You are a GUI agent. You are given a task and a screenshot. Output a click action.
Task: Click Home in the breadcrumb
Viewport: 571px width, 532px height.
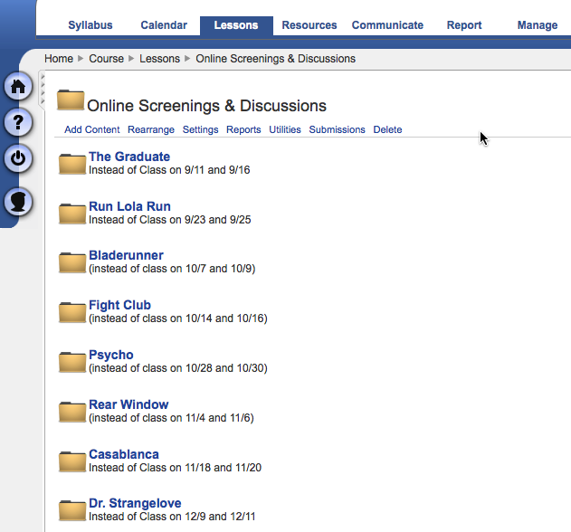tap(59, 59)
